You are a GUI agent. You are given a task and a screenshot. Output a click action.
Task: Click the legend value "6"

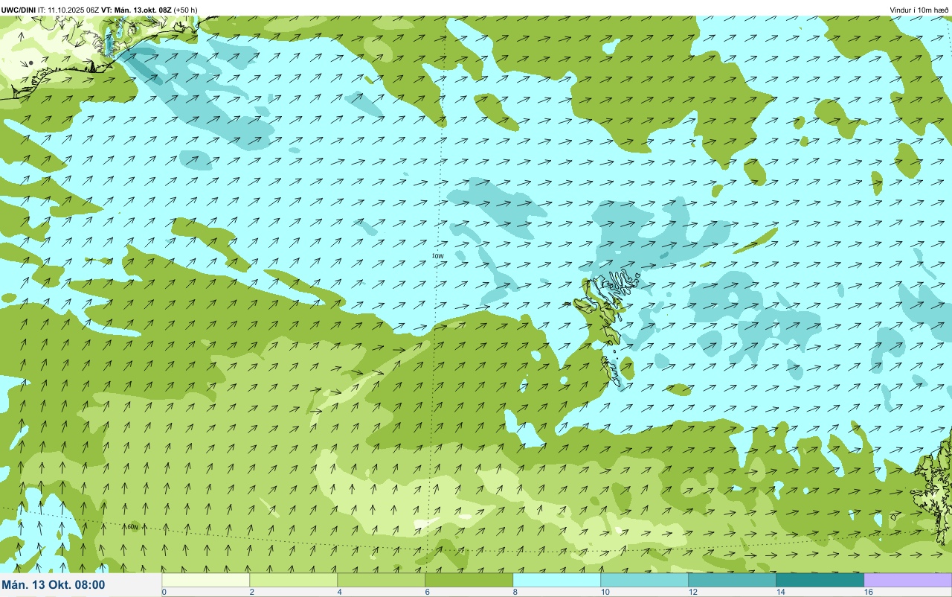click(428, 592)
